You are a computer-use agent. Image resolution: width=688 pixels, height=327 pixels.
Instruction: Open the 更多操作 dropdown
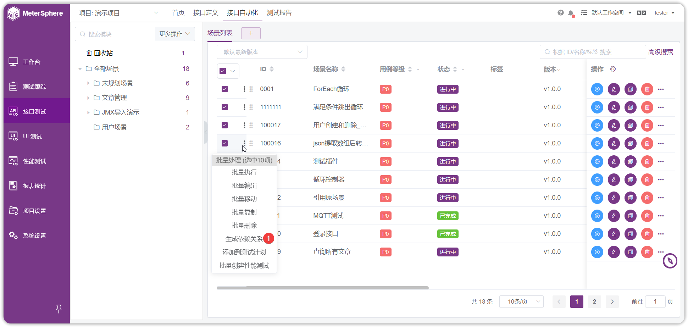[175, 34]
